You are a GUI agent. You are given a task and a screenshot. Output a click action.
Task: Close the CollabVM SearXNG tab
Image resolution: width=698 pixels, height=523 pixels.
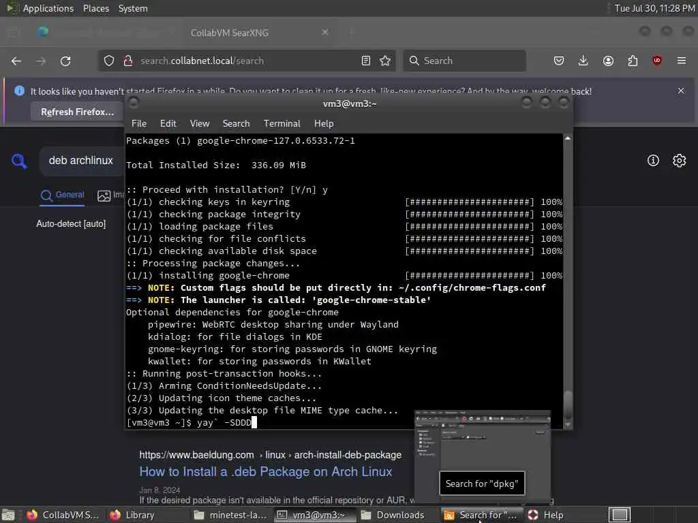(x=325, y=32)
